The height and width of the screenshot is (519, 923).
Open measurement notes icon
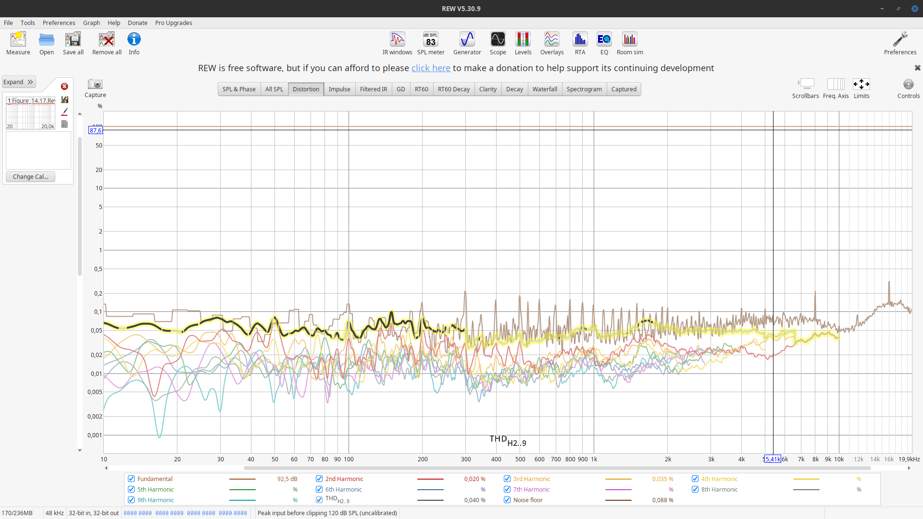coord(65,124)
